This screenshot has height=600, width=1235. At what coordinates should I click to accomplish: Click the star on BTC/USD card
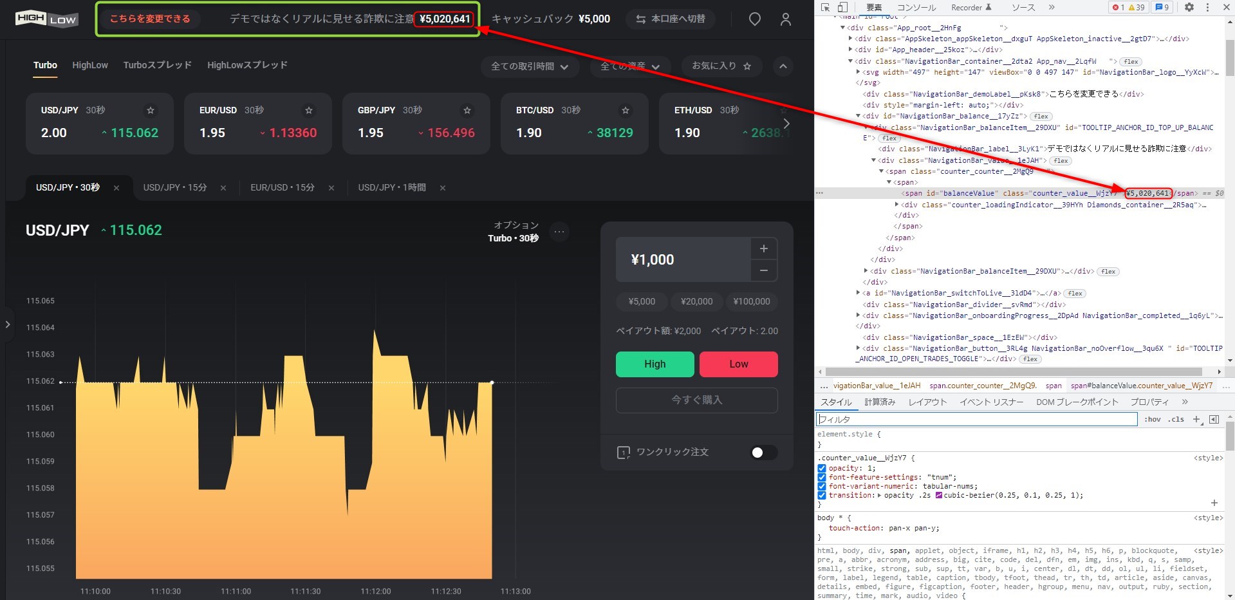coord(626,111)
